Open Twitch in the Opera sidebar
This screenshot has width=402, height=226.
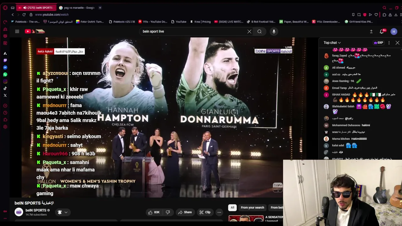pos(5,61)
